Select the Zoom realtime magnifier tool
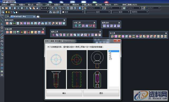The height and width of the screenshot is (102, 169). pyautogui.click(x=56, y=8)
